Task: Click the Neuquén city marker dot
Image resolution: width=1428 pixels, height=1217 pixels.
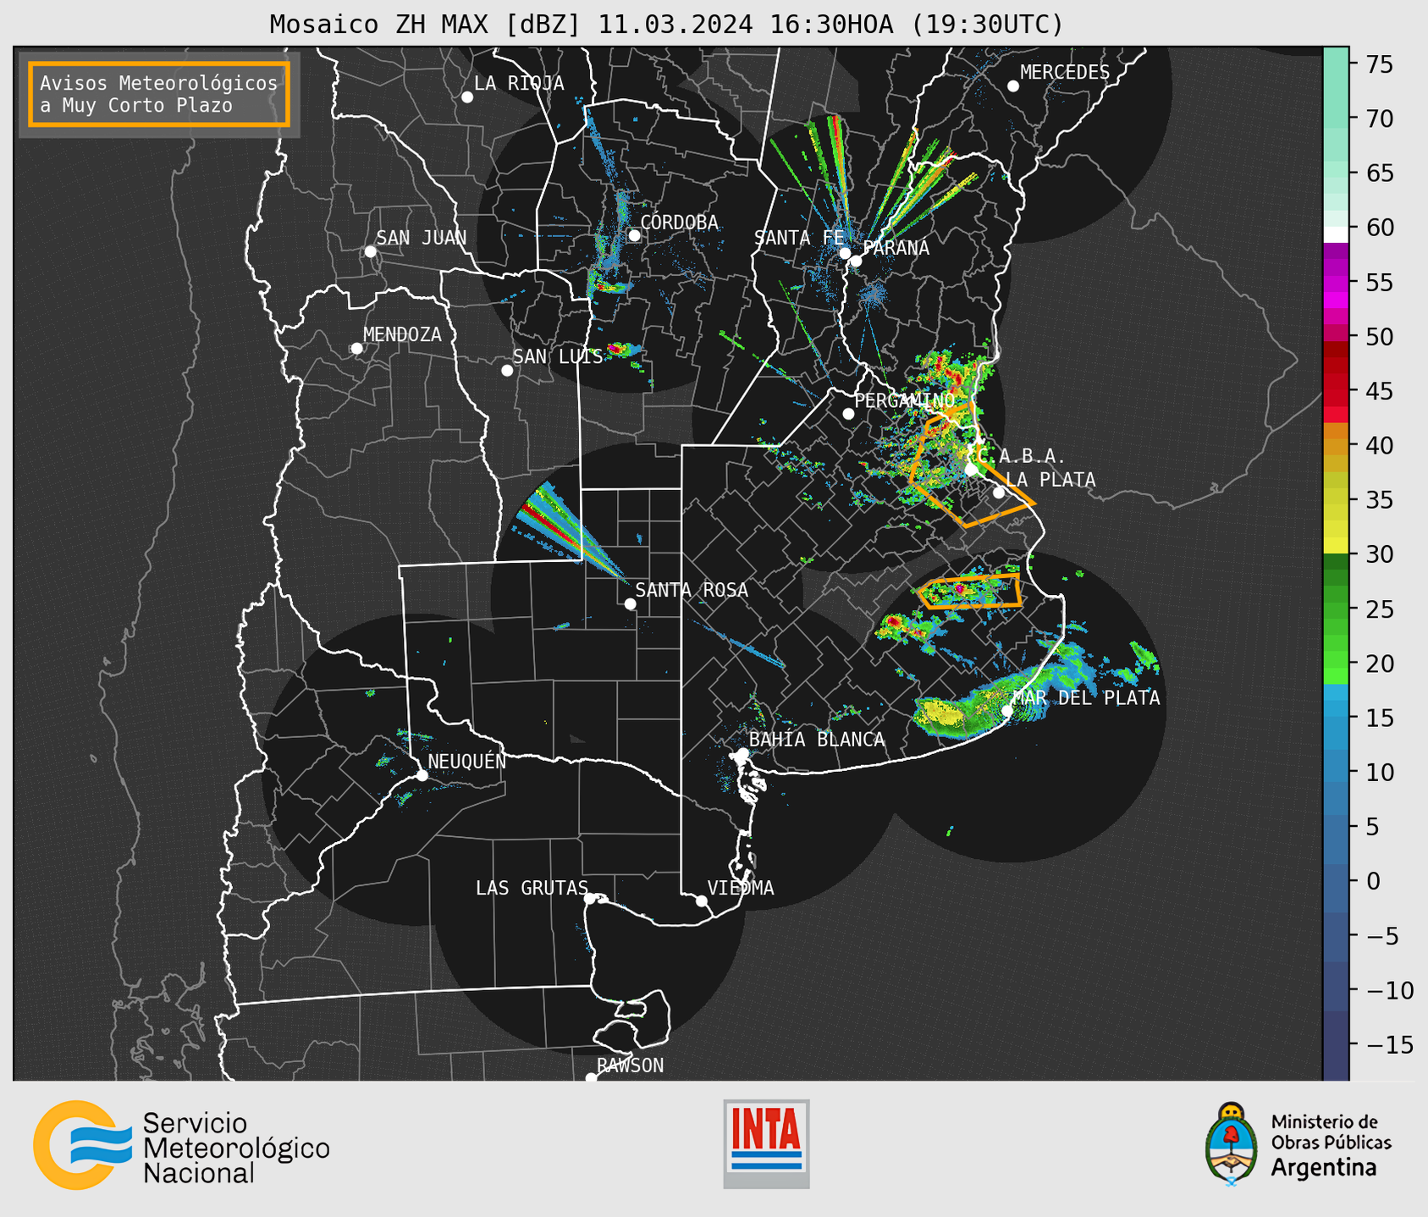Action: [422, 775]
